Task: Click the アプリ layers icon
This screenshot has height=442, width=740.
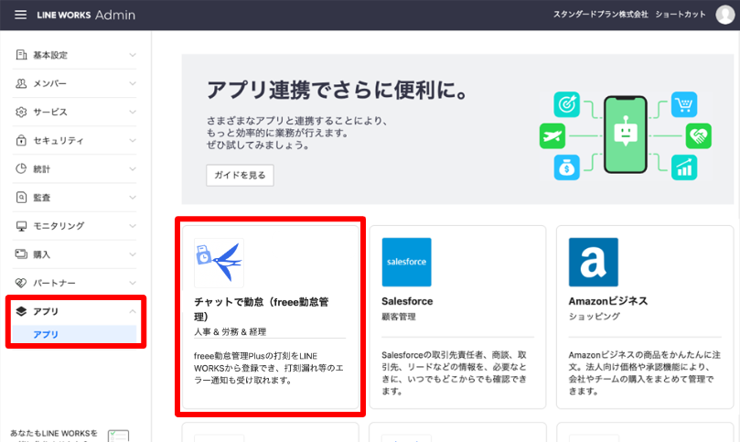Action: 21,311
